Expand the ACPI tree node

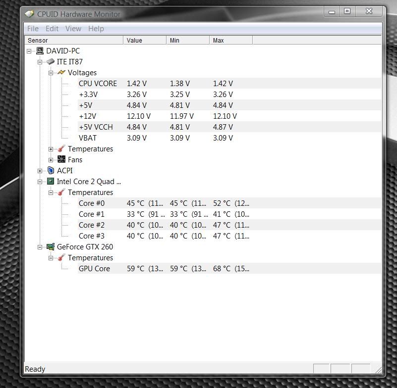[x=40, y=171]
